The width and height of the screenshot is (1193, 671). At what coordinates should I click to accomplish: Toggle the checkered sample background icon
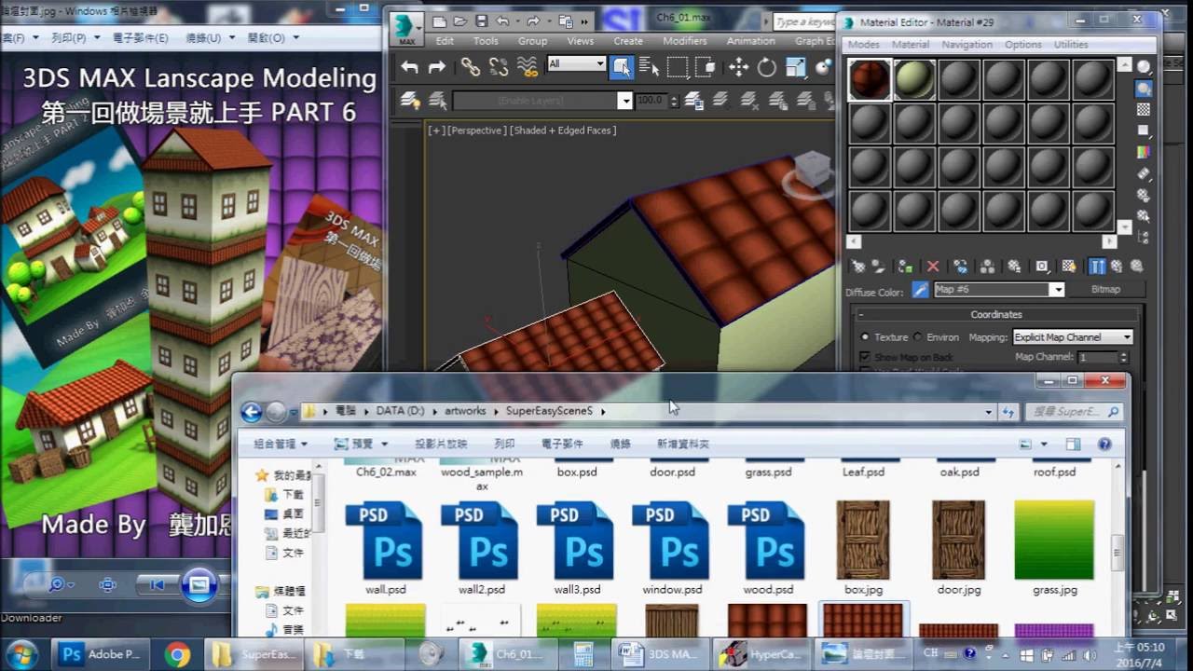[x=1144, y=110]
